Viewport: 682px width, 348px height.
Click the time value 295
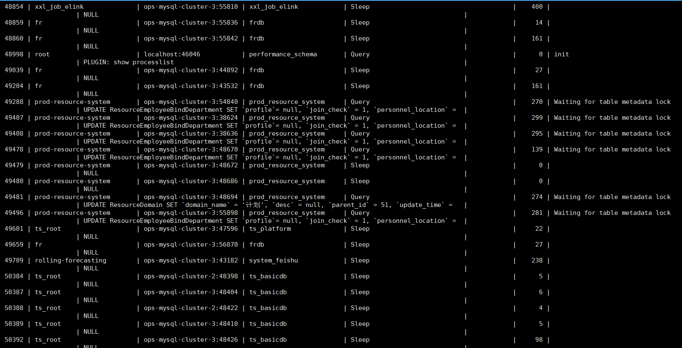pos(537,134)
